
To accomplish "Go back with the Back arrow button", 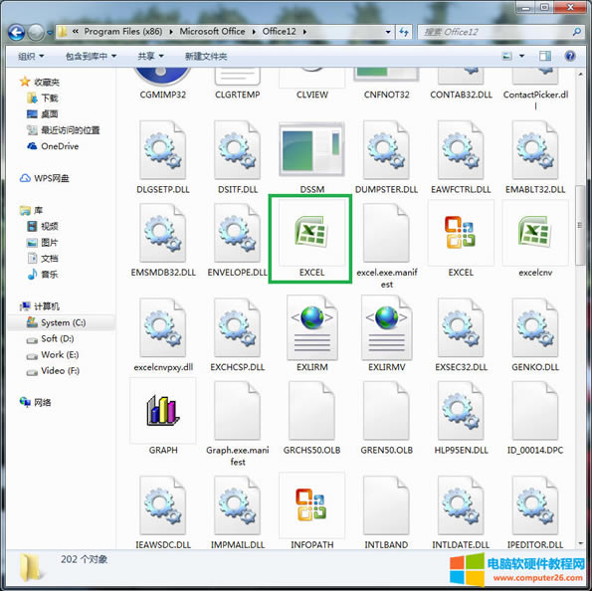I will pyautogui.click(x=16, y=33).
